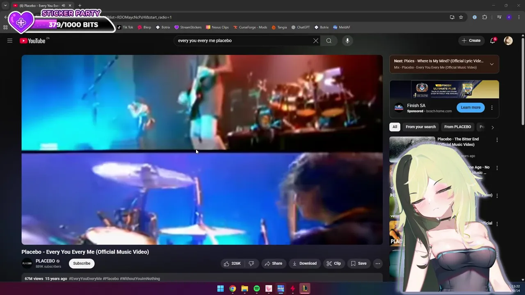Open the StreamStickers bookmark
This screenshot has height=295, width=525.
188,27
